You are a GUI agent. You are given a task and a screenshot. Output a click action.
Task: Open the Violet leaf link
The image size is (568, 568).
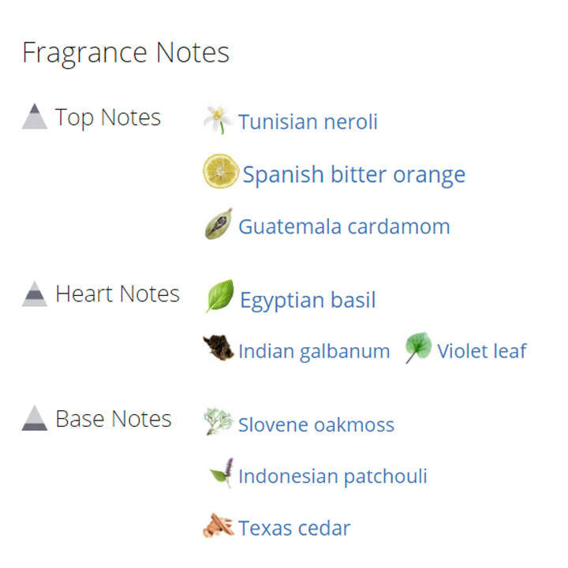click(482, 350)
